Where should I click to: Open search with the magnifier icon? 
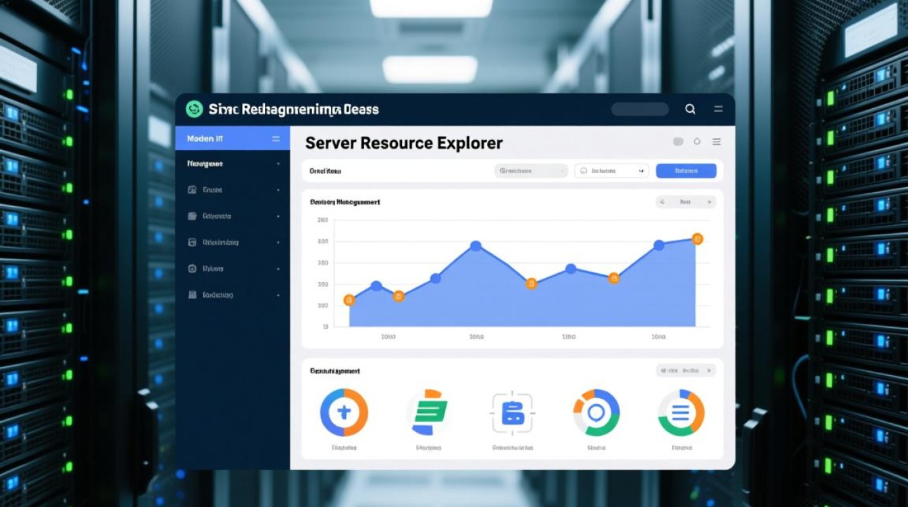(690, 109)
